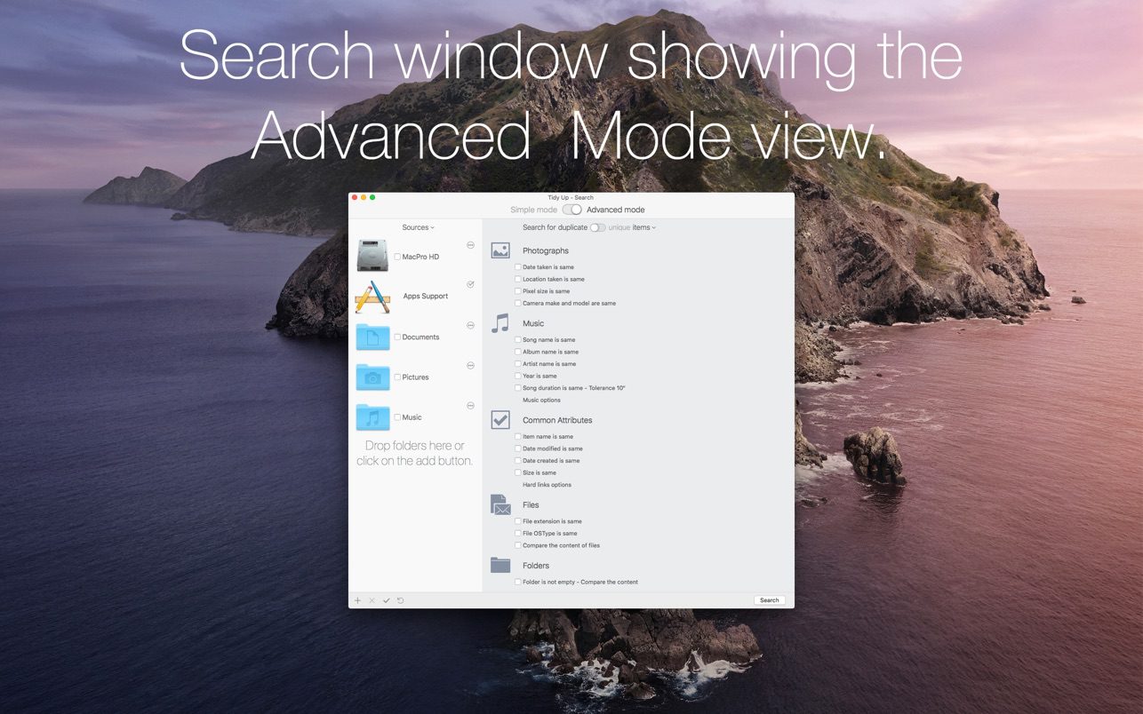
Task: Open Hard links options
Action: tap(547, 485)
